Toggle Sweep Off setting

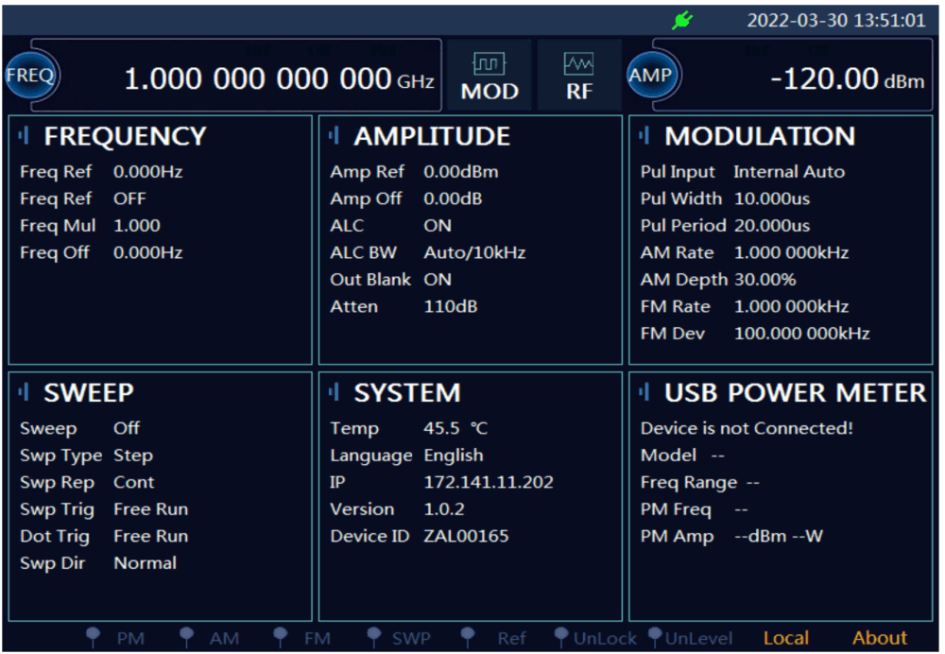tap(127, 428)
